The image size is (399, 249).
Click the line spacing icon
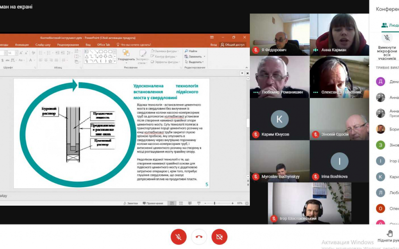69,53
